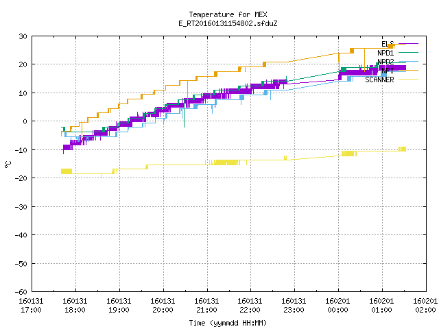The height and width of the screenshot is (329, 439).
Task: Click the y-axis label -50
Action: 21,264
